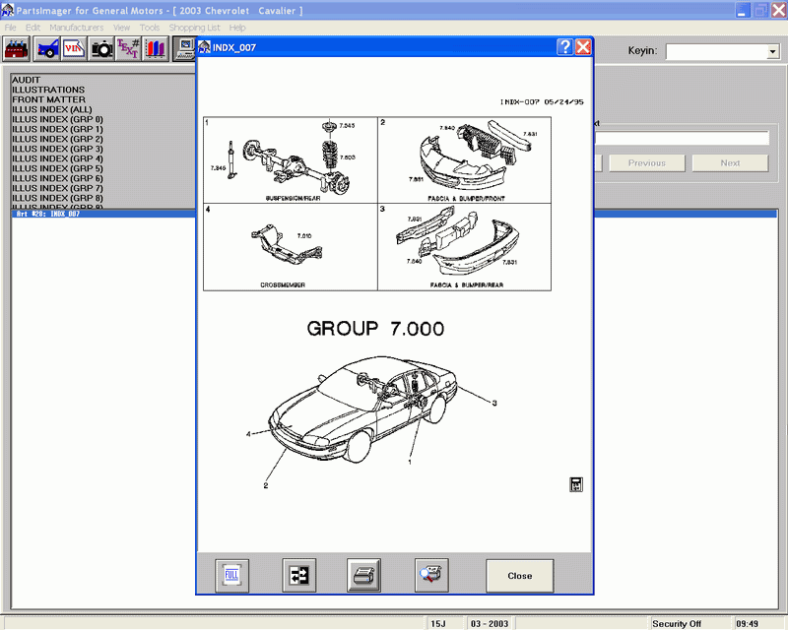Open the Keyin dropdown arrow
This screenshot has width=788, height=630.
(x=773, y=51)
